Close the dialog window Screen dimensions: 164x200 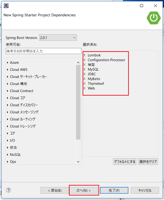coord(156,6)
